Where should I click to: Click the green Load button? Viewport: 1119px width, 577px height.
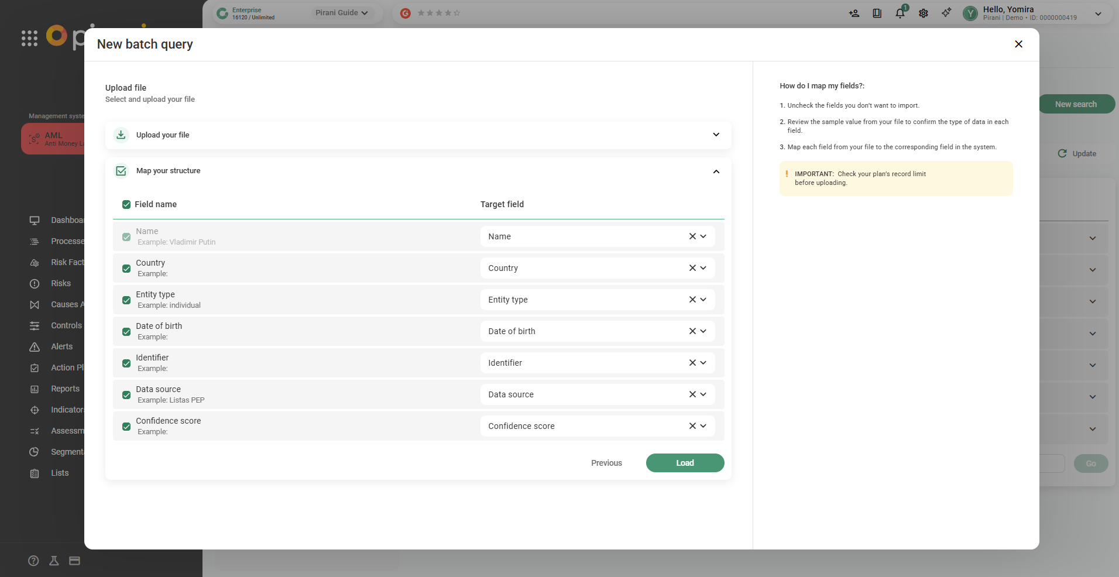tap(685, 463)
